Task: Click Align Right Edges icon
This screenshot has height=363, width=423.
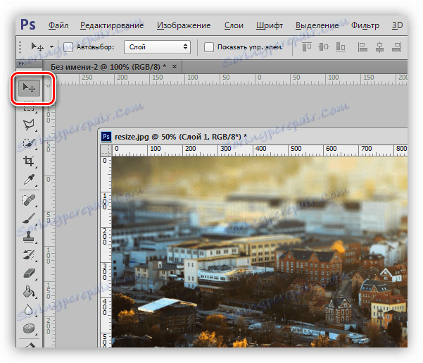Action: tap(396, 47)
